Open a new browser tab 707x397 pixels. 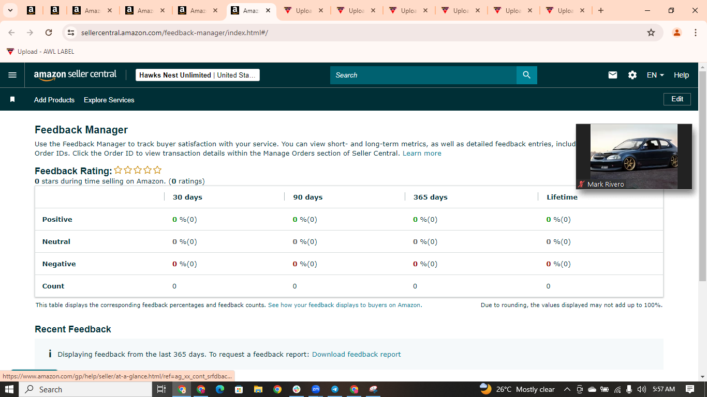[x=600, y=10]
